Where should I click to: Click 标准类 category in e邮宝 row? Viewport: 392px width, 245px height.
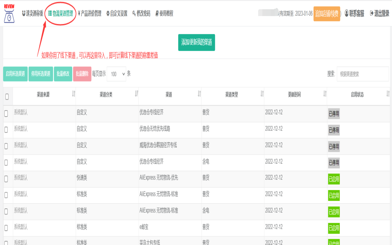[x=82, y=227]
